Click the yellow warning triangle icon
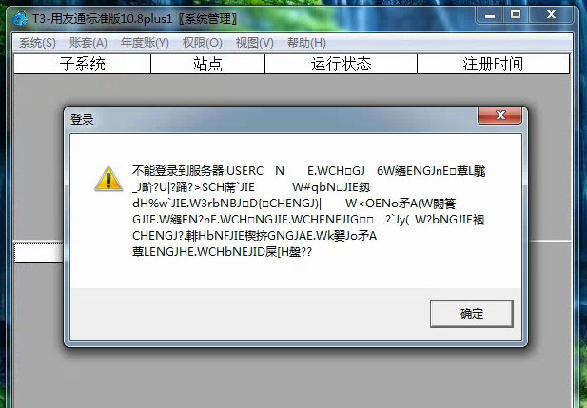587x408 pixels. point(108,179)
